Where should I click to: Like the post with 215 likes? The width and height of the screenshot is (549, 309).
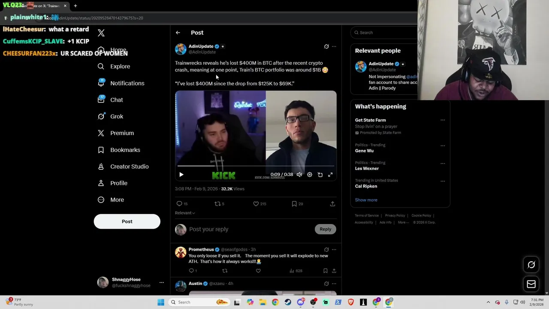[x=259, y=204]
